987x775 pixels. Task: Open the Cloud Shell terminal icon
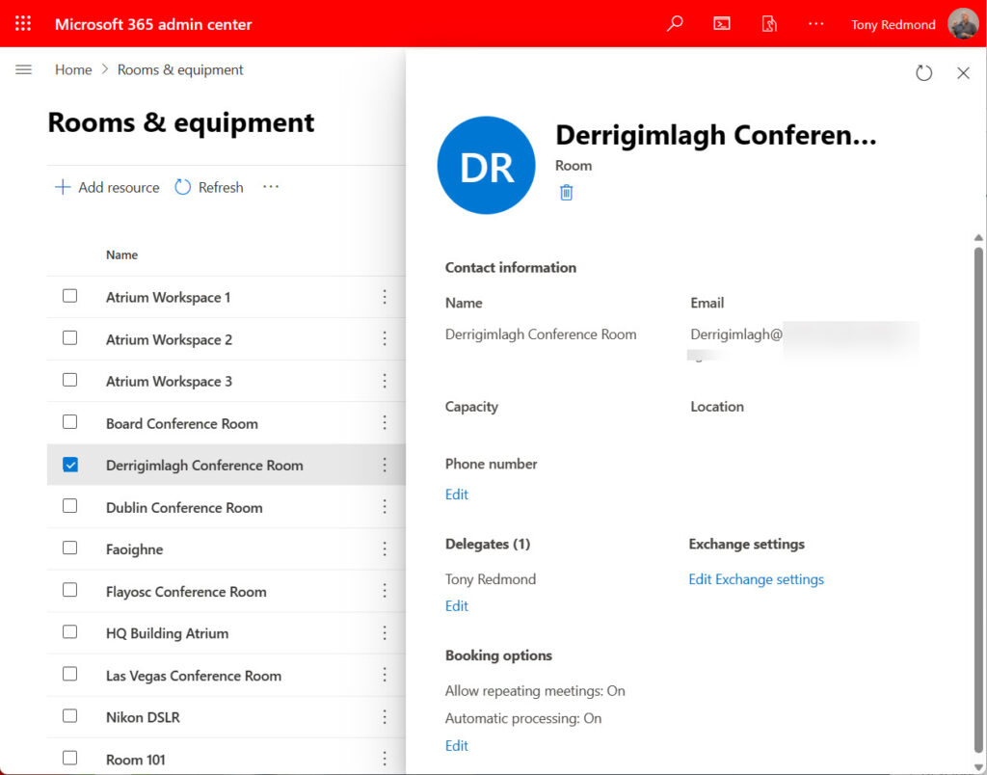click(x=722, y=24)
